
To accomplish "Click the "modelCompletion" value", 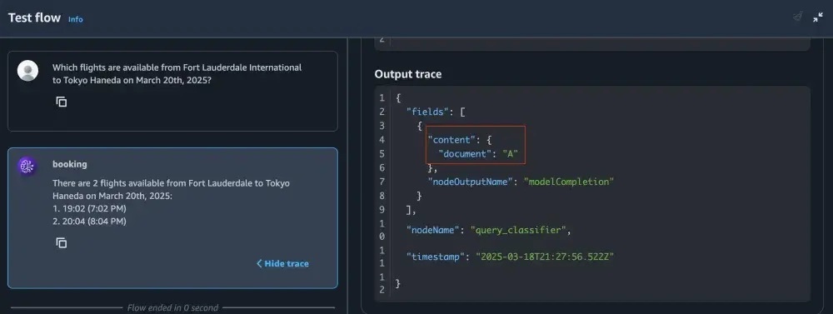I will 568,182.
